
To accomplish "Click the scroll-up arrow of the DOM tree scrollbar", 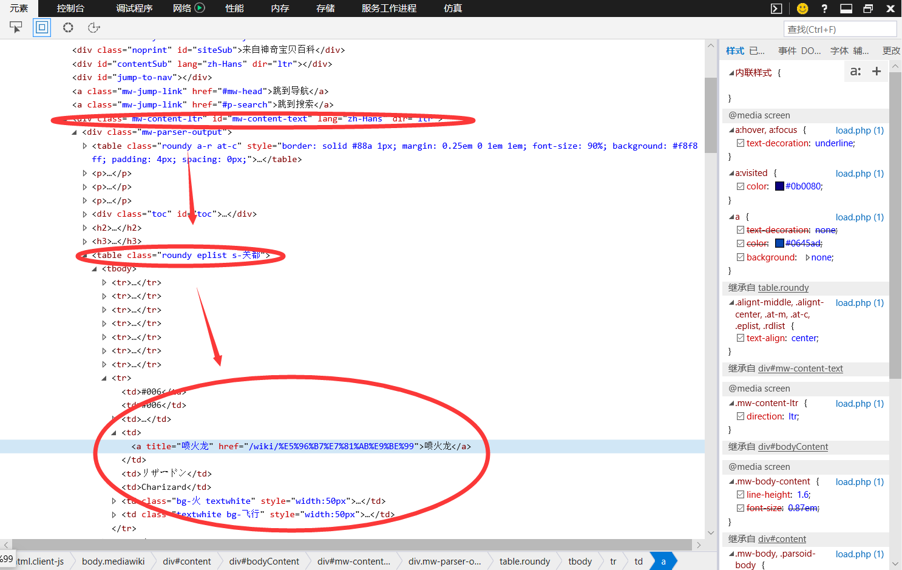I will pos(711,46).
